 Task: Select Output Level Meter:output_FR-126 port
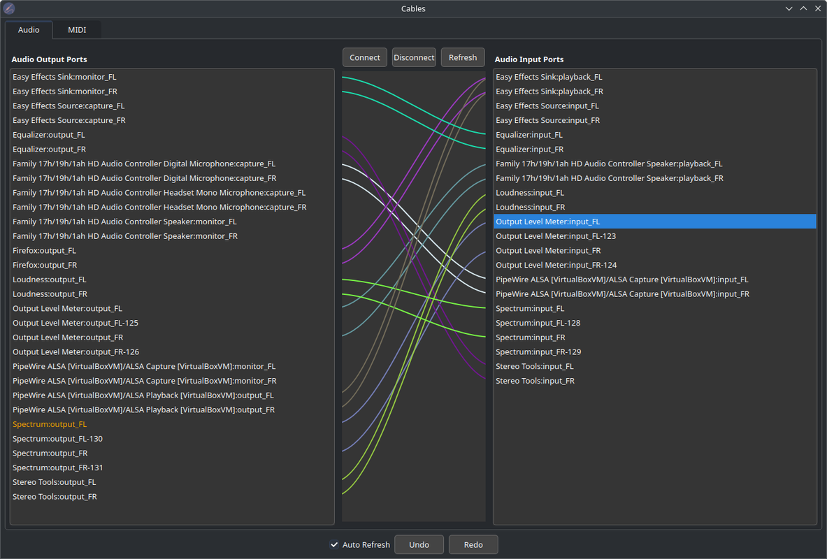(x=172, y=352)
